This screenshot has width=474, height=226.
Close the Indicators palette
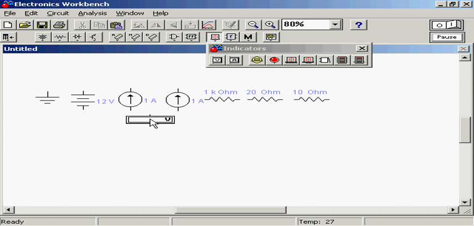[x=362, y=49]
